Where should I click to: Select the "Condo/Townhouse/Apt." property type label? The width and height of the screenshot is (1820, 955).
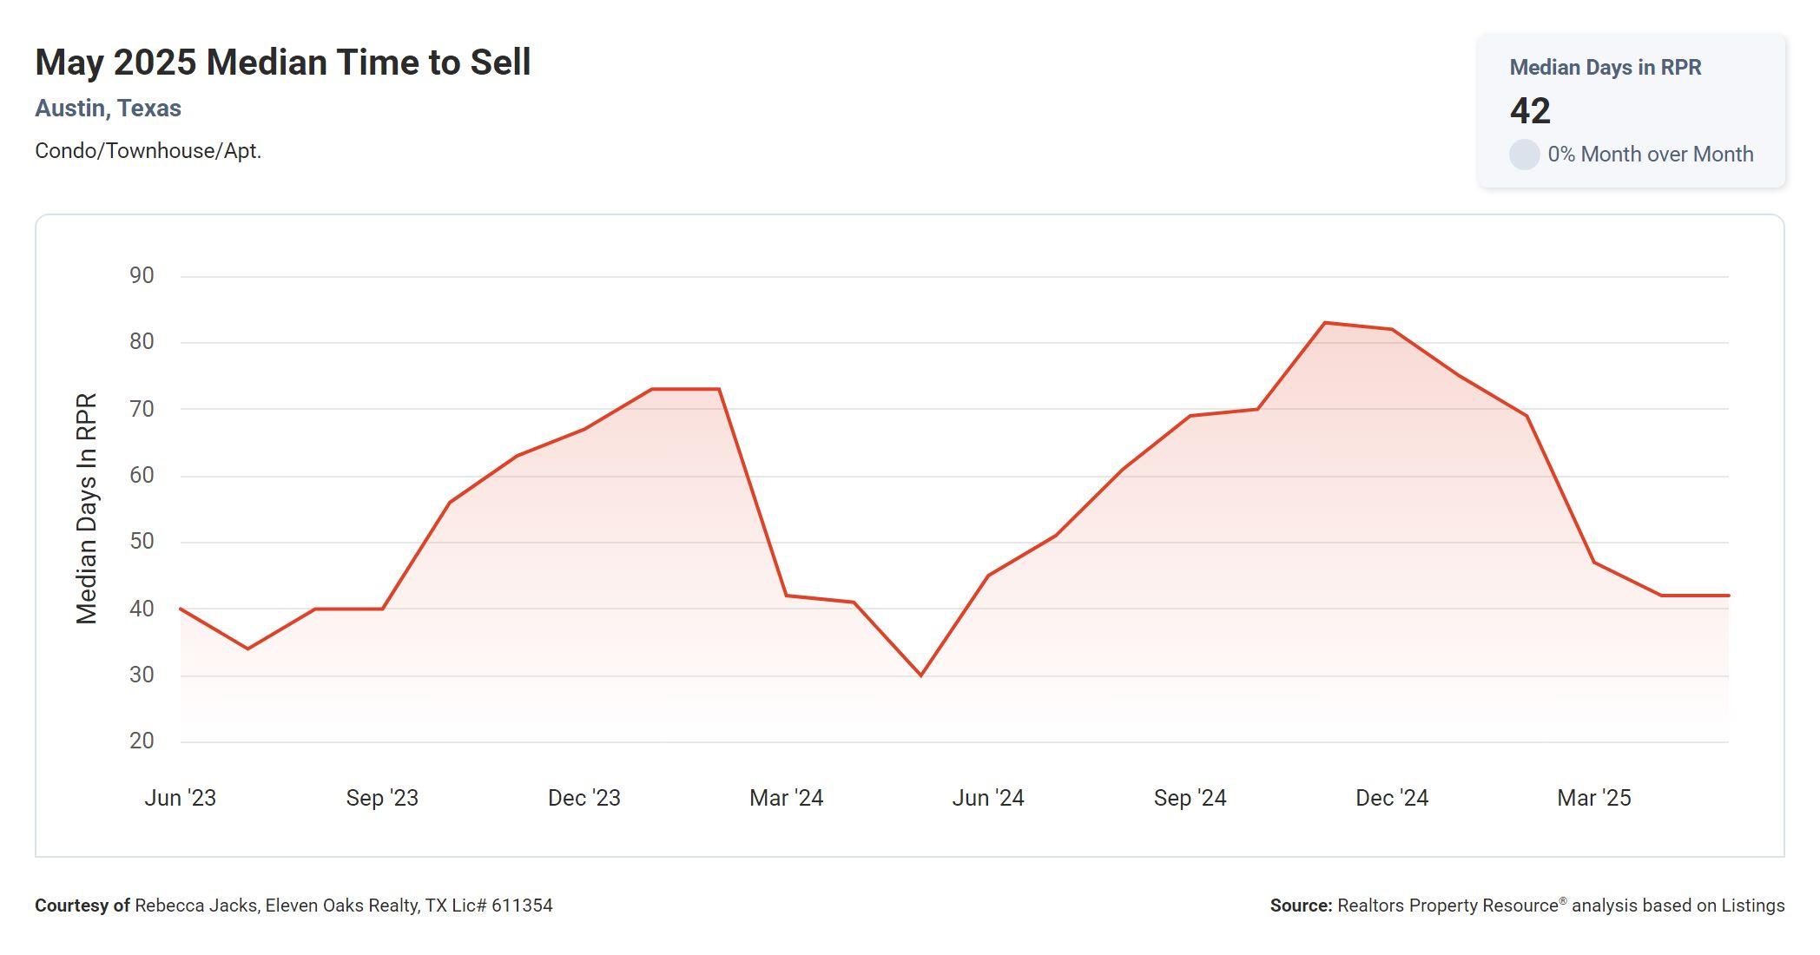click(x=148, y=151)
